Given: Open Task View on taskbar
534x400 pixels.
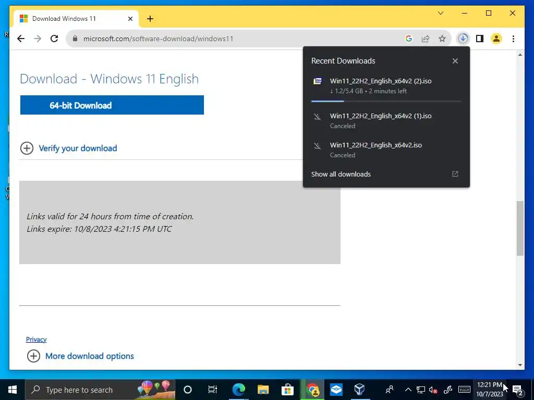Looking at the screenshot, I should (213, 390).
